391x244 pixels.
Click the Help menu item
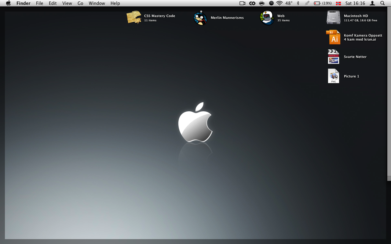point(115,3)
